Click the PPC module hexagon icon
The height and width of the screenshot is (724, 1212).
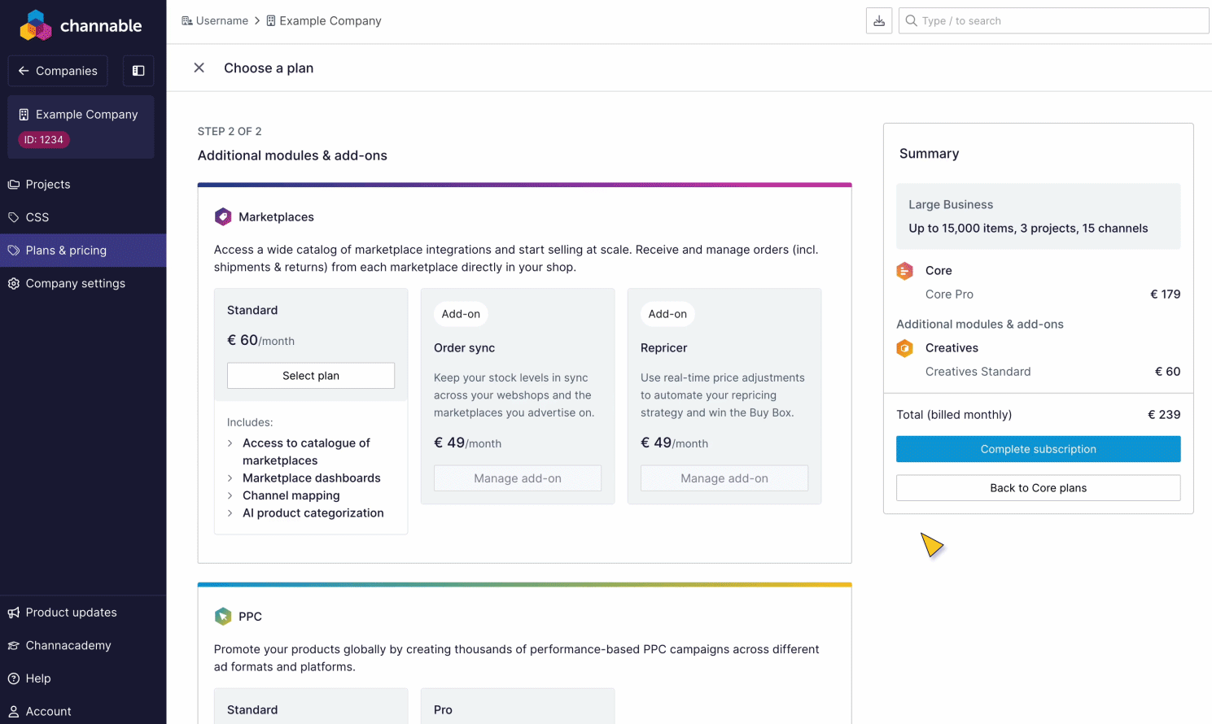coord(223,617)
